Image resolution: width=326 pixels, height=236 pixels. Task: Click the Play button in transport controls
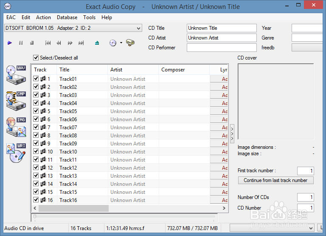(x=10, y=43)
